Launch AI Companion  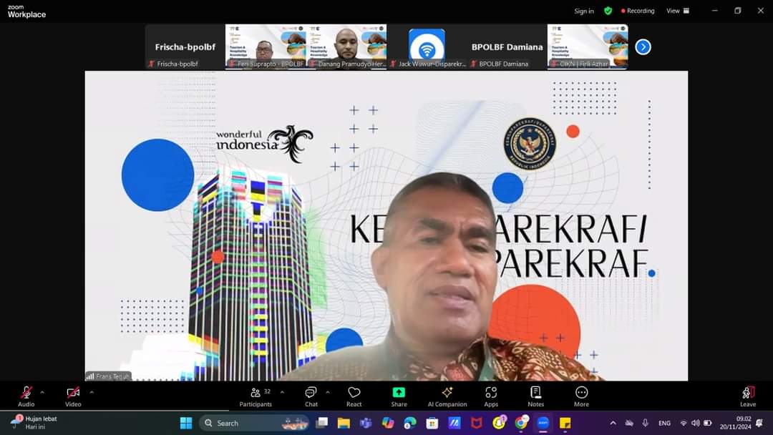tap(447, 396)
